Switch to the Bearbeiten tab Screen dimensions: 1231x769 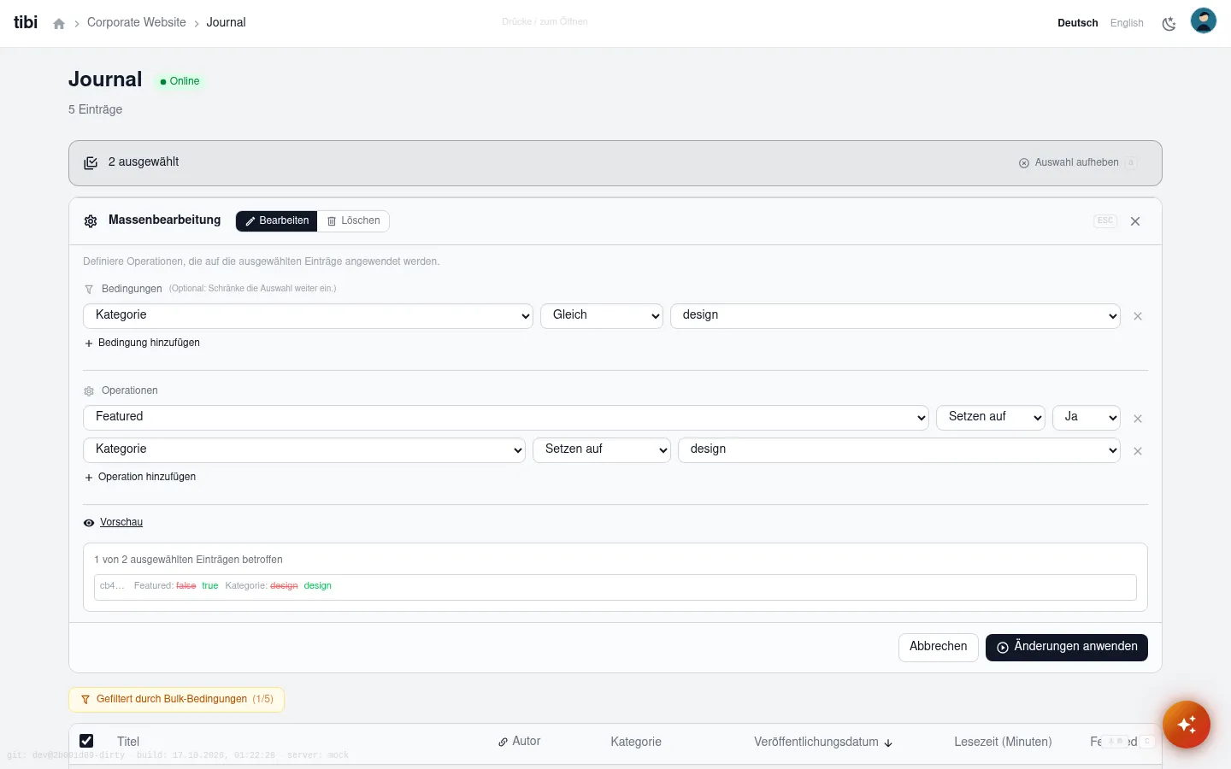(276, 221)
